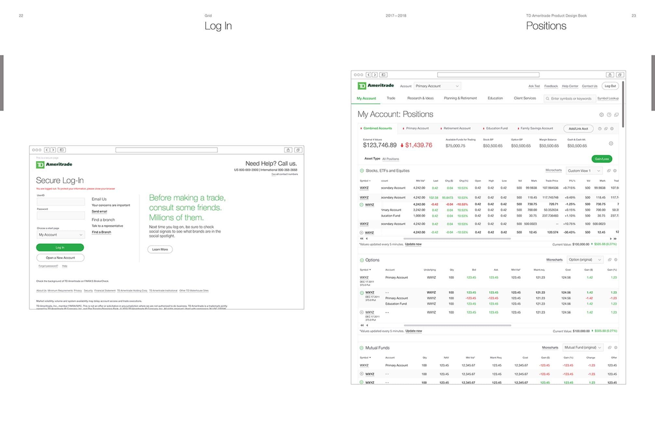Click green Gain/Loss button
The width and height of the screenshot is (655, 444).
[x=602, y=159]
